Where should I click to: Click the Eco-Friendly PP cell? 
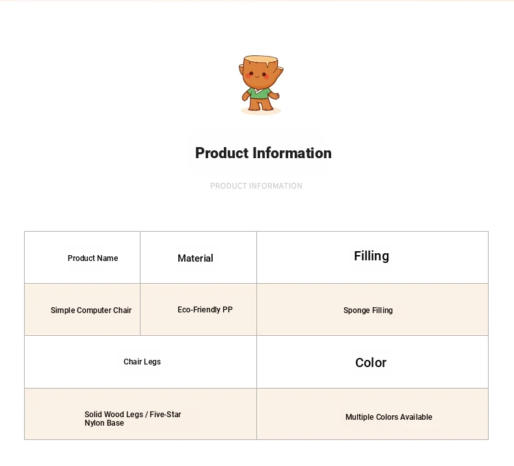198,310
